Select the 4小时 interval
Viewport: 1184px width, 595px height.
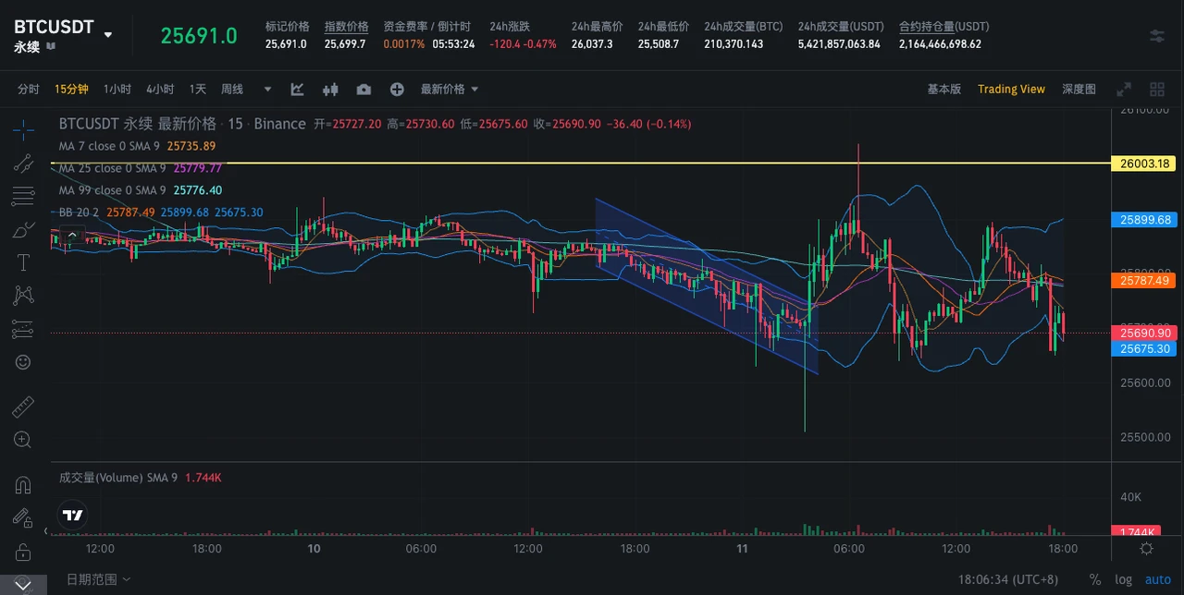160,90
